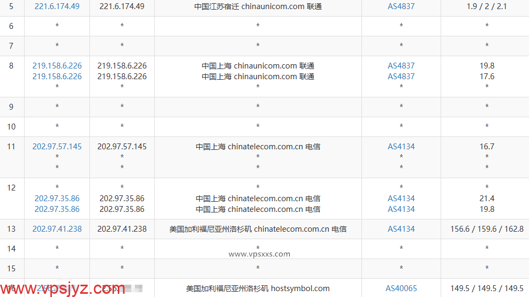The image size is (529, 297).
Task: Select latency value 17.6
Action: pos(487,77)
